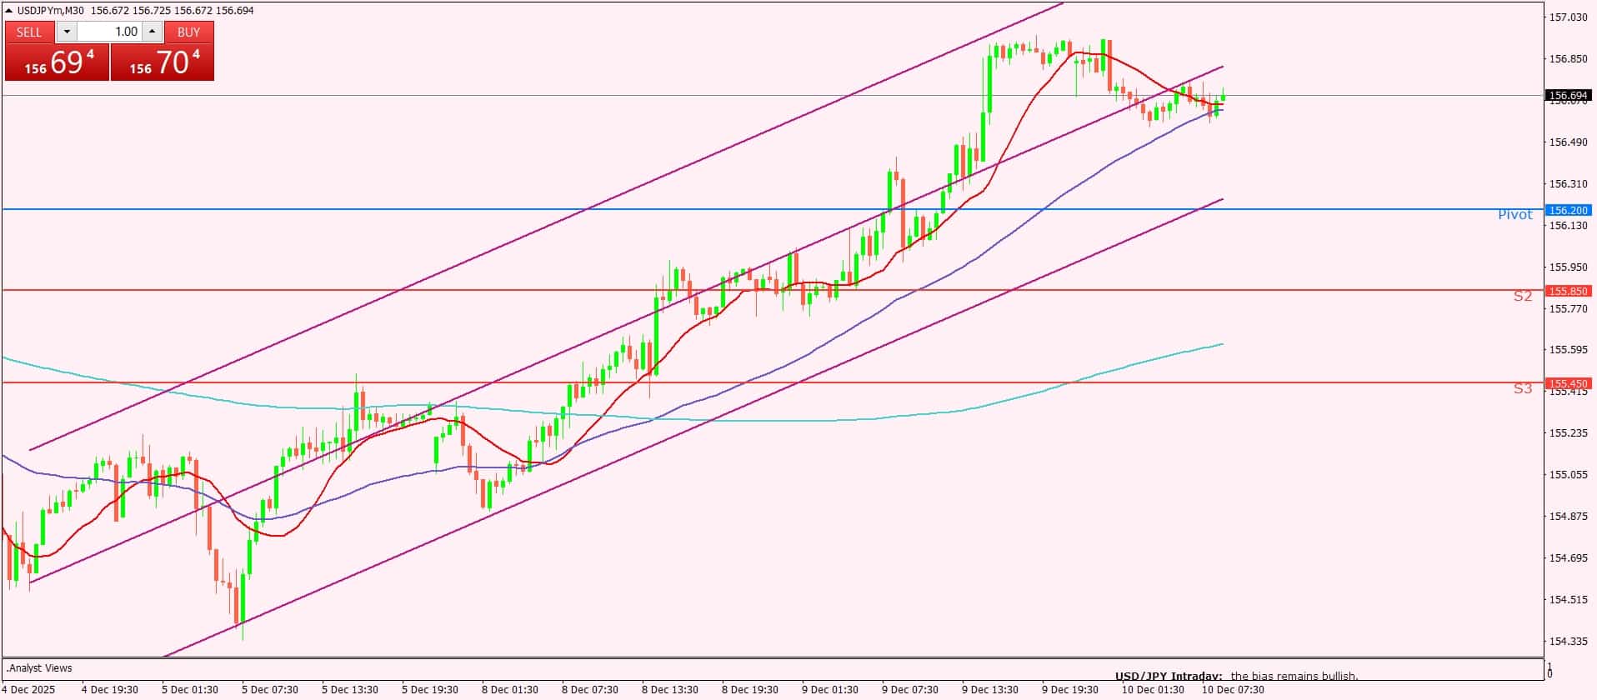Click the S3 label on the red line

(1523, 388)
